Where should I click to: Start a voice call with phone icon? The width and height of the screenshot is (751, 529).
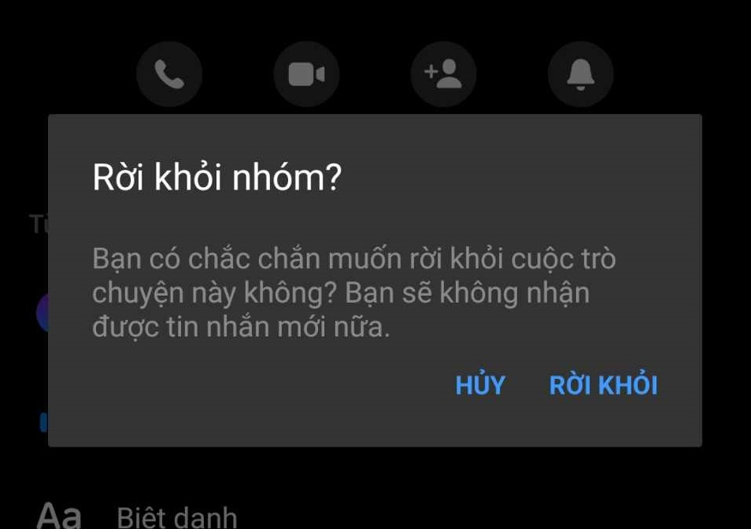point(169,74)
